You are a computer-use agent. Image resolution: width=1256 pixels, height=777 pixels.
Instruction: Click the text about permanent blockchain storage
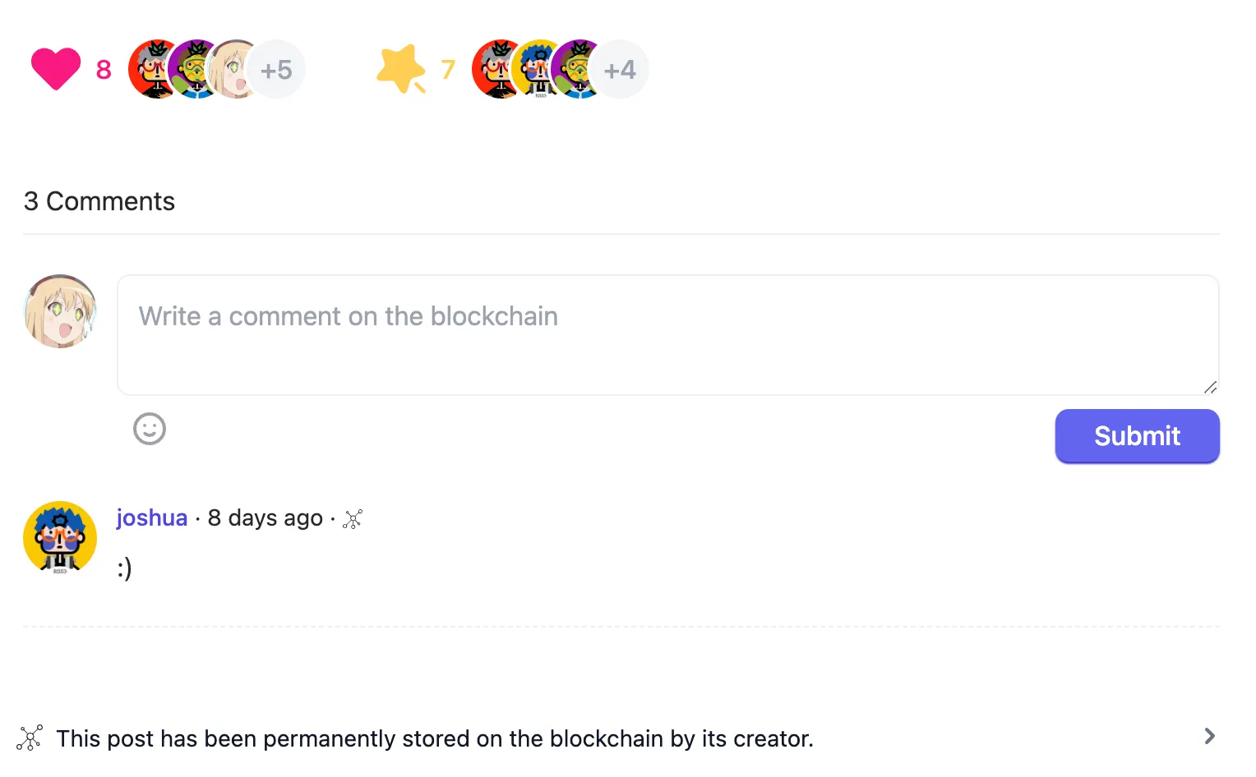pyautogui.click(x=435, y=738)
